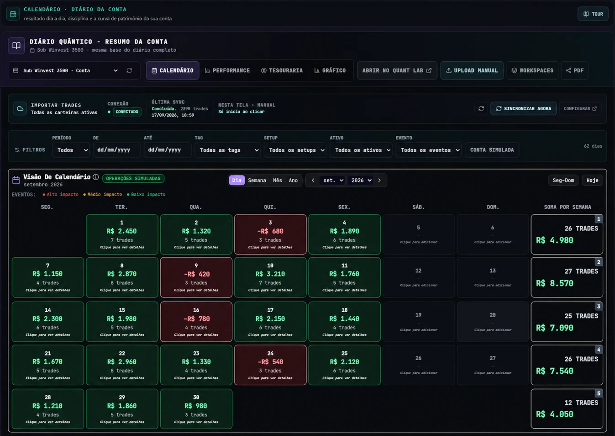Click the Até date input field

click(167, 150)
